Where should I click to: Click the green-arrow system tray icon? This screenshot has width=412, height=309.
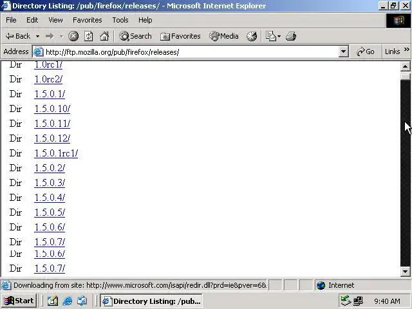pyautogui.click(x=346, y=301)
